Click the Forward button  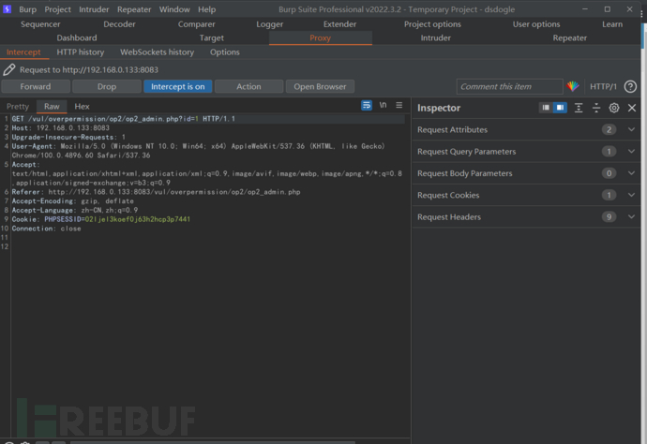[36, 86]
